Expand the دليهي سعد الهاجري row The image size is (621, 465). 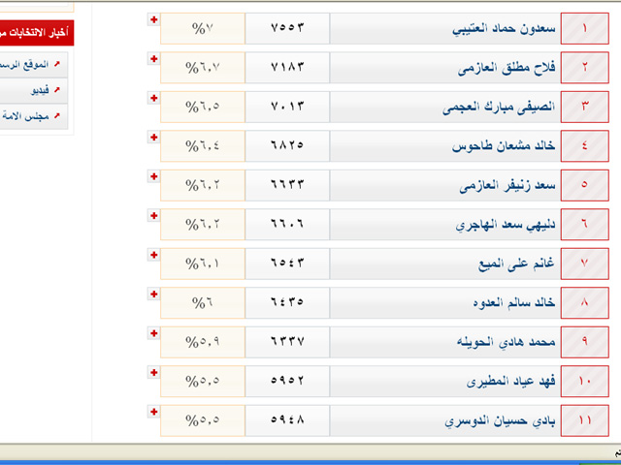point(152,216)
